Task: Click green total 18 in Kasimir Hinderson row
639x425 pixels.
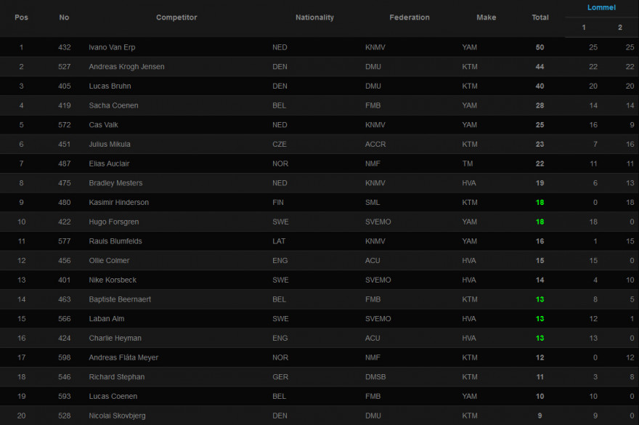Action: [540, 202]
